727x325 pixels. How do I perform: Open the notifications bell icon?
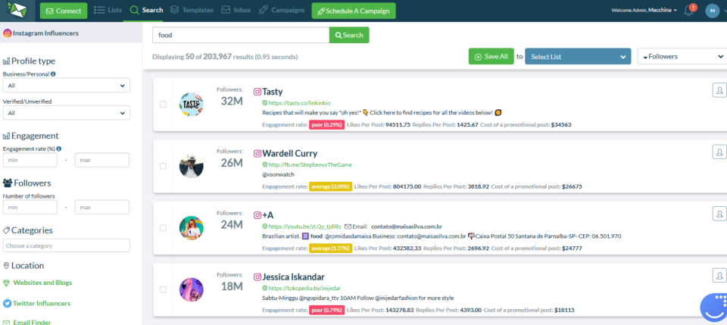coord(689,11)
